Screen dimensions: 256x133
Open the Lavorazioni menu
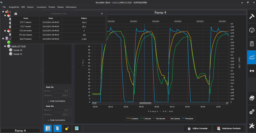point(41,7)
